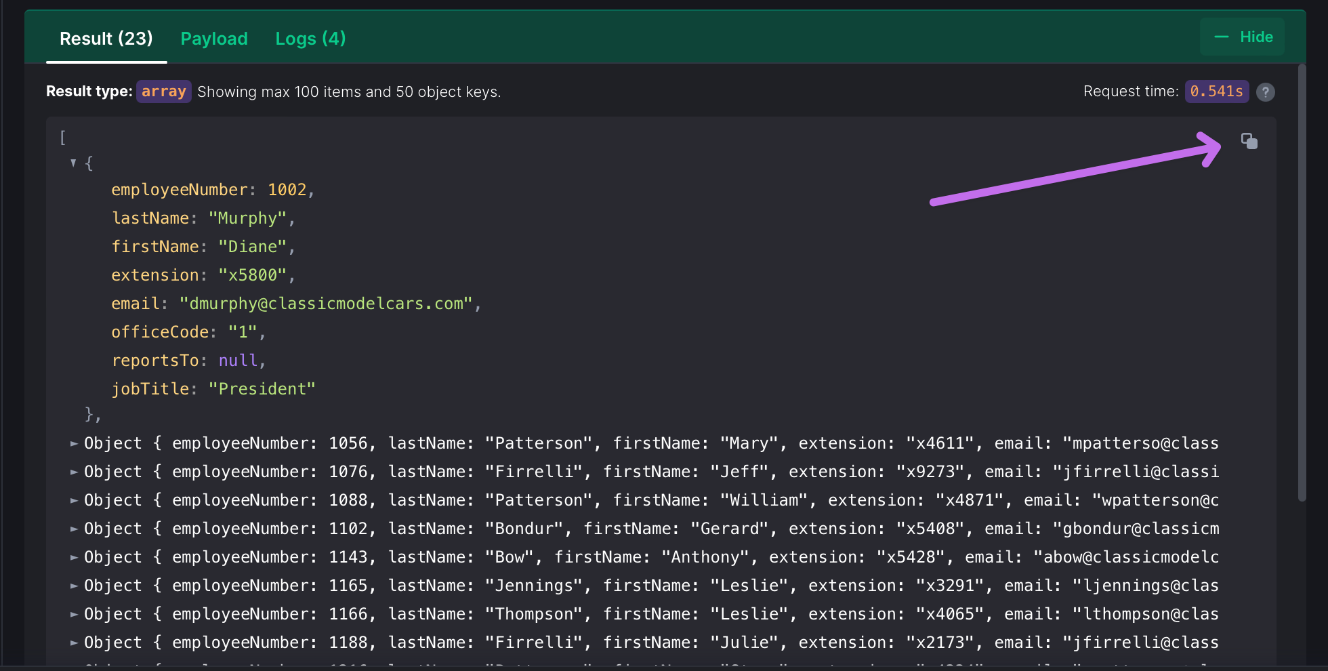The width and height of the screenshot is (1328, 671).
Task: Click the 0.541s request time value
Action: pos(1217,91)
